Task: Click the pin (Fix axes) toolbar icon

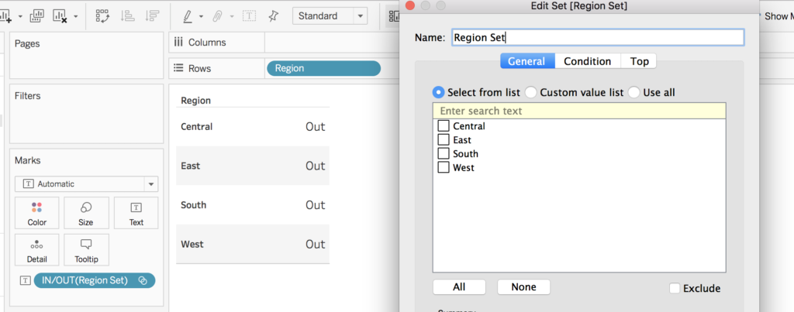Action: coord(273,15)
